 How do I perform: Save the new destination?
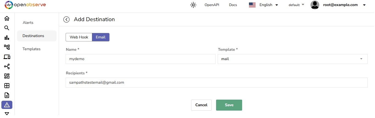coord(229,105)
